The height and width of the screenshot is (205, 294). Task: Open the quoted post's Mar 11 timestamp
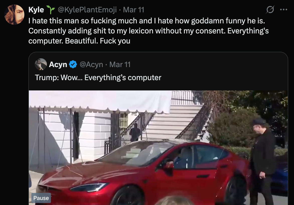click(120, 64)
